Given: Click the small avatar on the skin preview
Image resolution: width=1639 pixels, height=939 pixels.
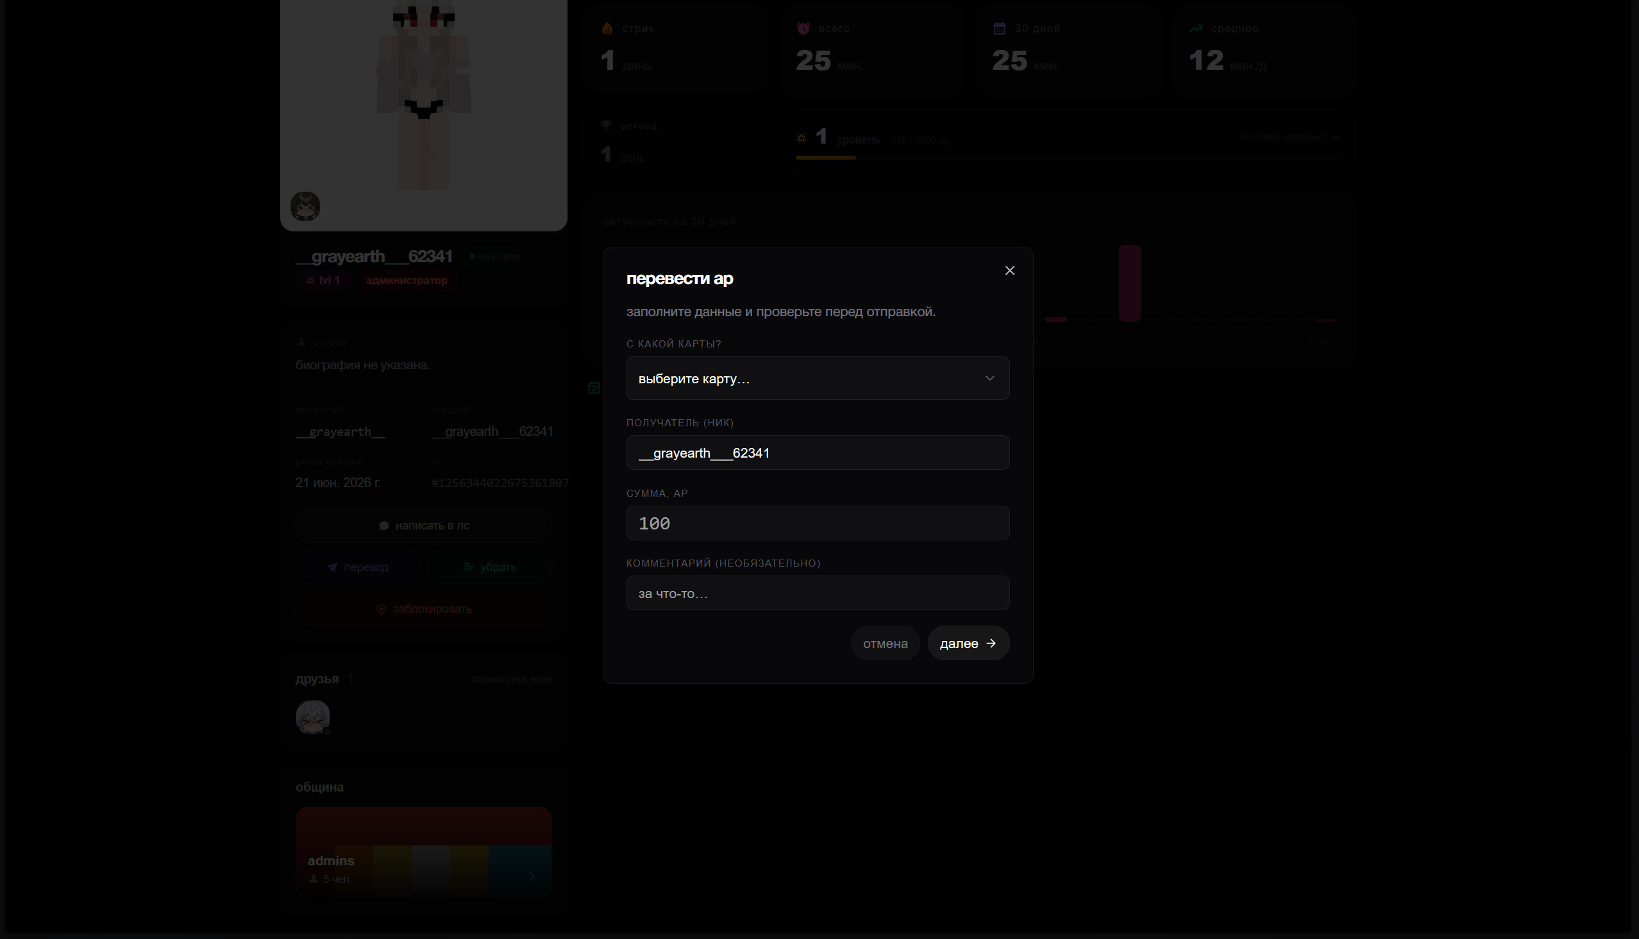Looking at the screenshot, I should coord(305,206).
